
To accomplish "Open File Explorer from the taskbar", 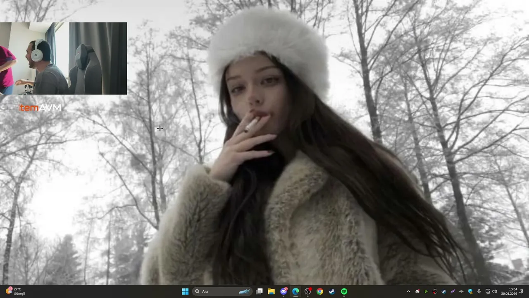I will (271, 291).
